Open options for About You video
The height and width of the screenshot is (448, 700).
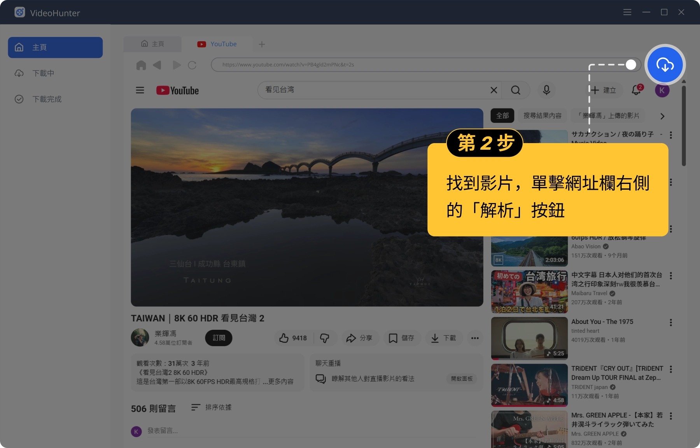point(671,322)
